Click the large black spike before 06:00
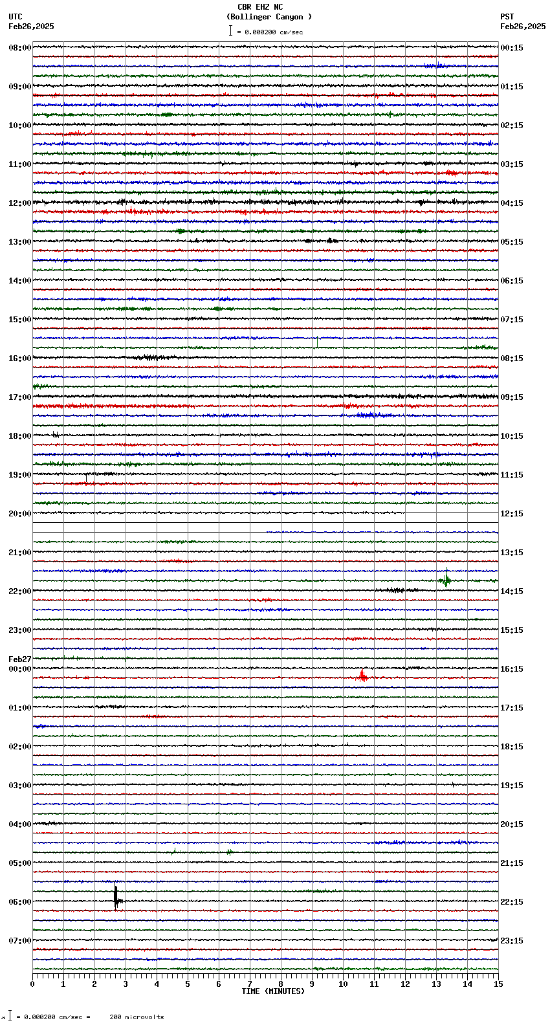This screenshot has height=1025, width=550. point(116,896)
